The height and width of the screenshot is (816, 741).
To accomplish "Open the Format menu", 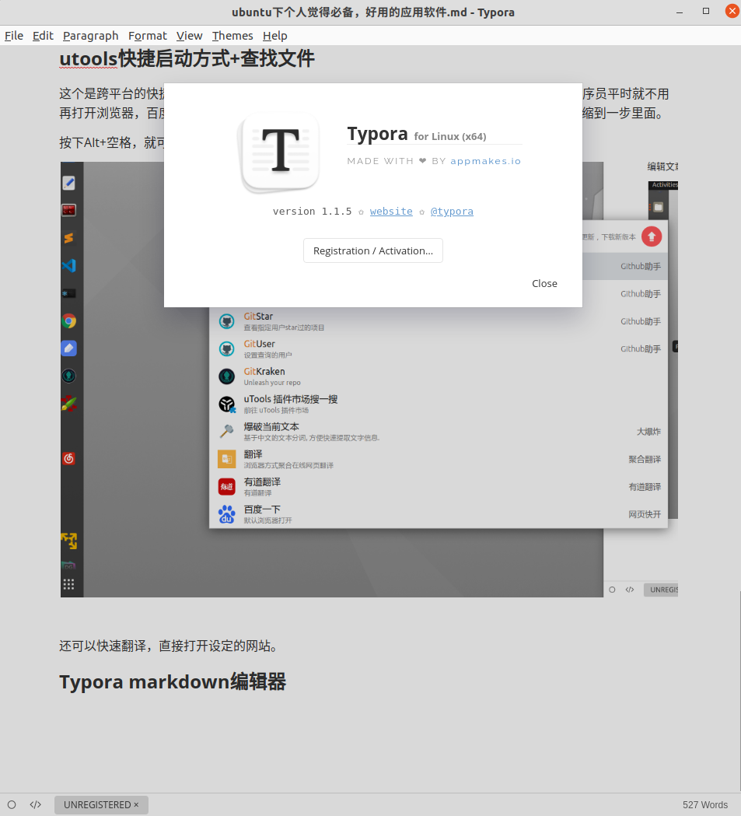I will [x=148, y=35].
